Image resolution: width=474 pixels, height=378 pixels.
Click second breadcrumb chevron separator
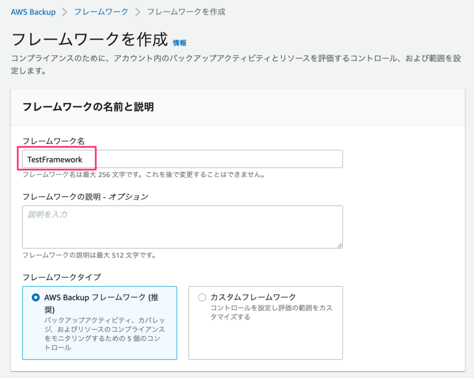click(x=138, y=12)
